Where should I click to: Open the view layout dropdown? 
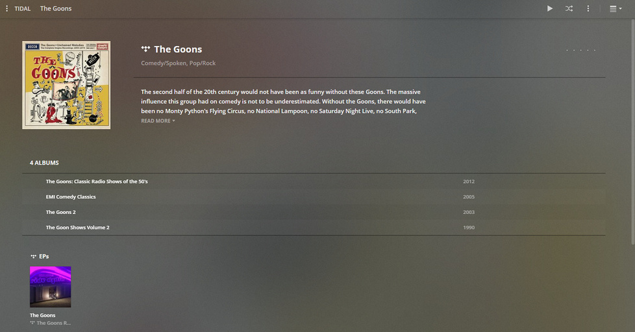616,8
